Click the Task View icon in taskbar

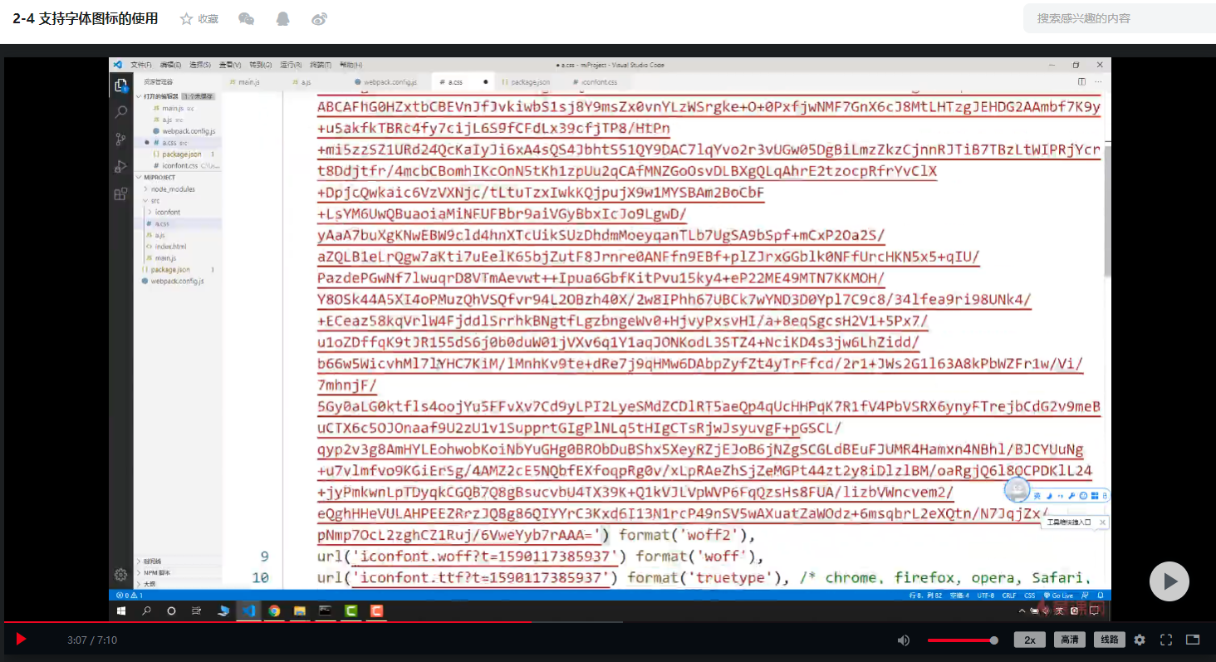point(196,611)
